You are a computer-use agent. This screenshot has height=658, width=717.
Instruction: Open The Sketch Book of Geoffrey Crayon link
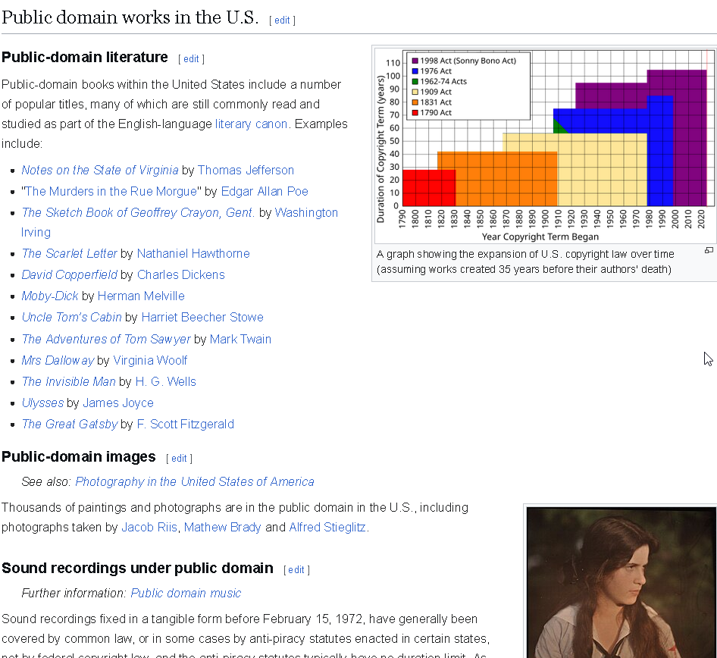pyautogui.click(x=138, y=212)
